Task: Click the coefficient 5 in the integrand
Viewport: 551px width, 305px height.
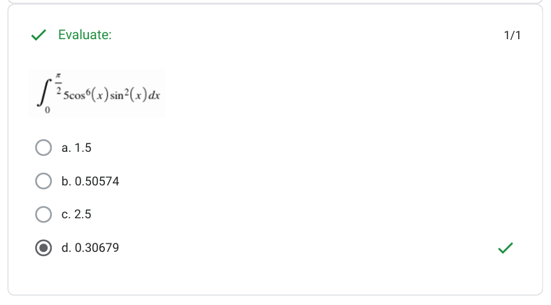Action: [65, 95]
